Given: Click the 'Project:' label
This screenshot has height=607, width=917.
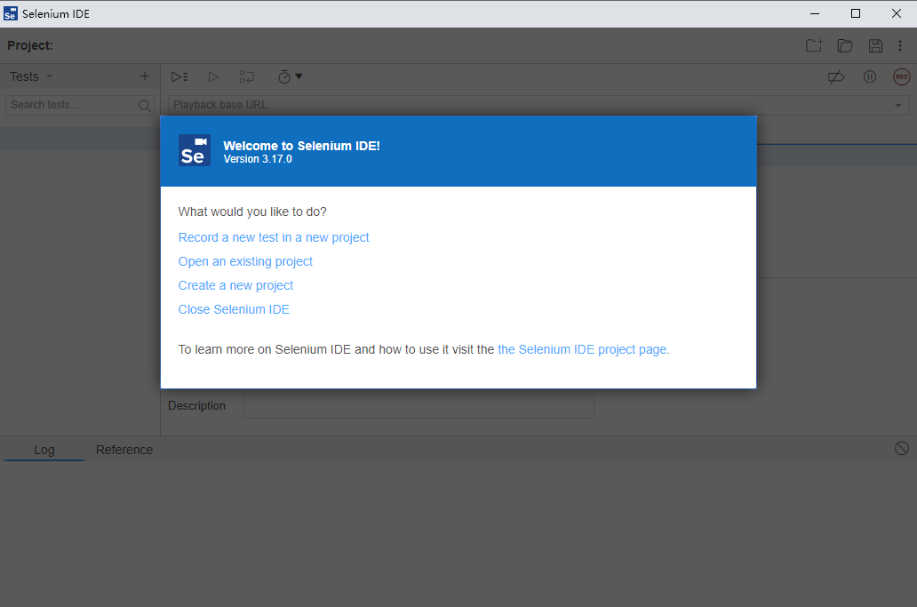Looking at the screenshot, I should point(30,45).
